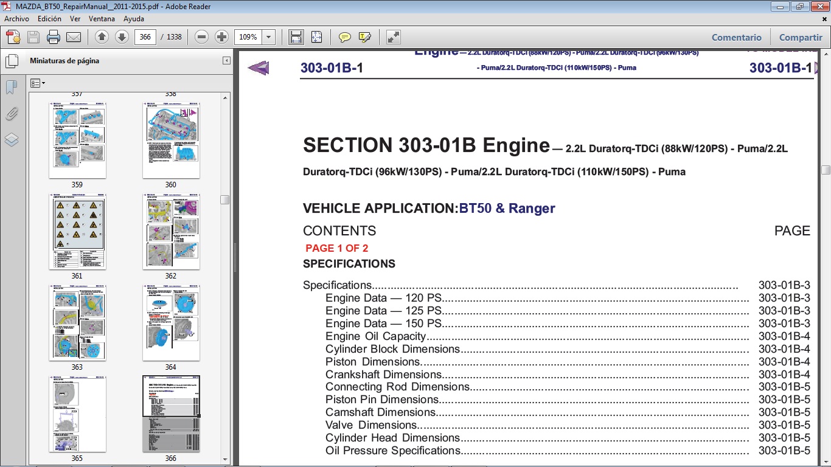Open the Connecting Rod Dimensions entry
831x467 pixels.
(x=568, y=387)
